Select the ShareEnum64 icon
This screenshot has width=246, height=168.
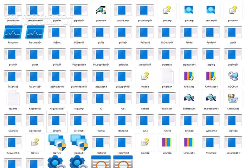click(x=211, y=99)
